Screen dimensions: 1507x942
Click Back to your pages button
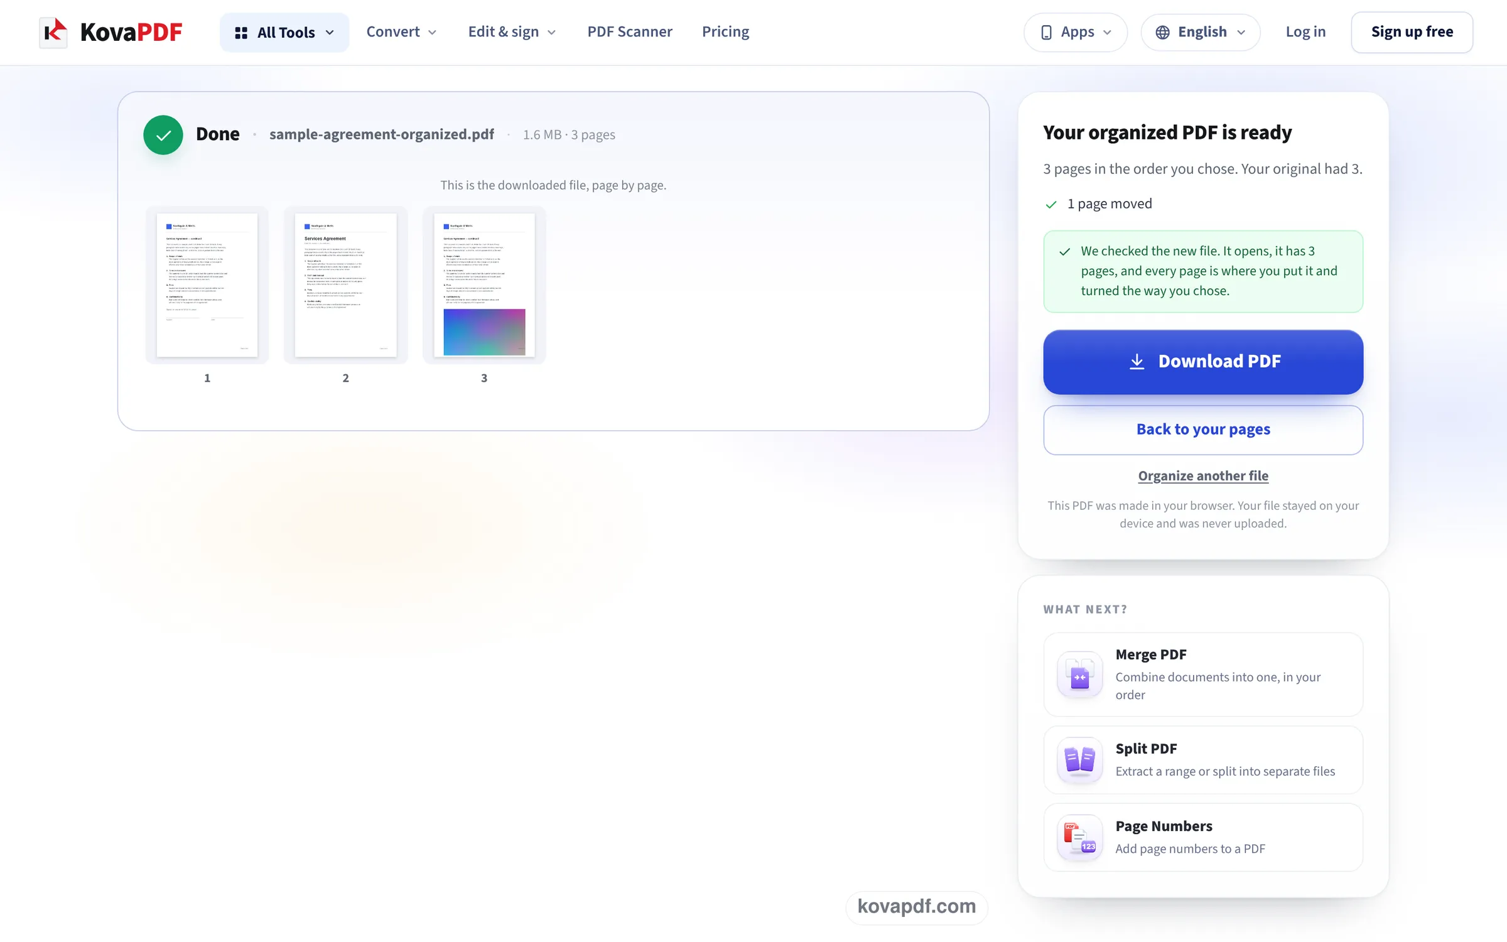click(x=1203, y=430)
